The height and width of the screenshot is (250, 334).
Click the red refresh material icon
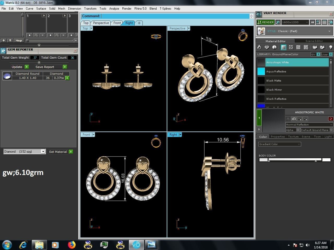click(x=331, y=119)
